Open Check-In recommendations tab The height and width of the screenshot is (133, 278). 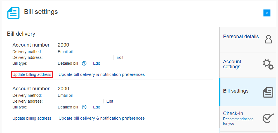coord(238,118)
